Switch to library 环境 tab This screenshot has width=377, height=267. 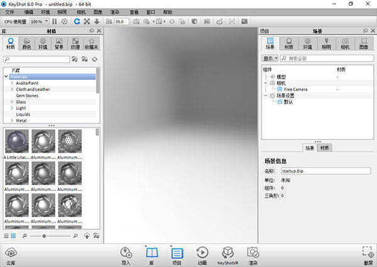(43, 43)
